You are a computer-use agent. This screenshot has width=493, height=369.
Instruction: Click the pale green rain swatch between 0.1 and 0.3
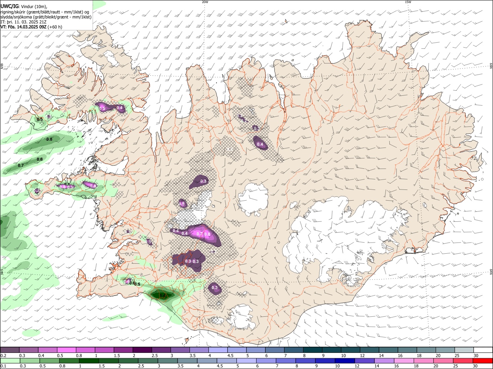(x=10, y=361)
